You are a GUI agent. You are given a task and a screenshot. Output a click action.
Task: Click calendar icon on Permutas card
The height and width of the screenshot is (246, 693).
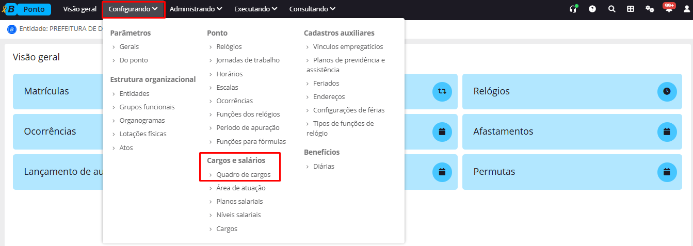click(x=667, y=172)
